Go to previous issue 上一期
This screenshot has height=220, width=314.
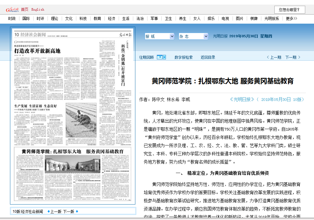click(x=274, y=57)
